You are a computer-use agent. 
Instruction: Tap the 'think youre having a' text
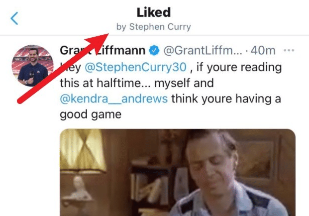(x=226, y=99)
